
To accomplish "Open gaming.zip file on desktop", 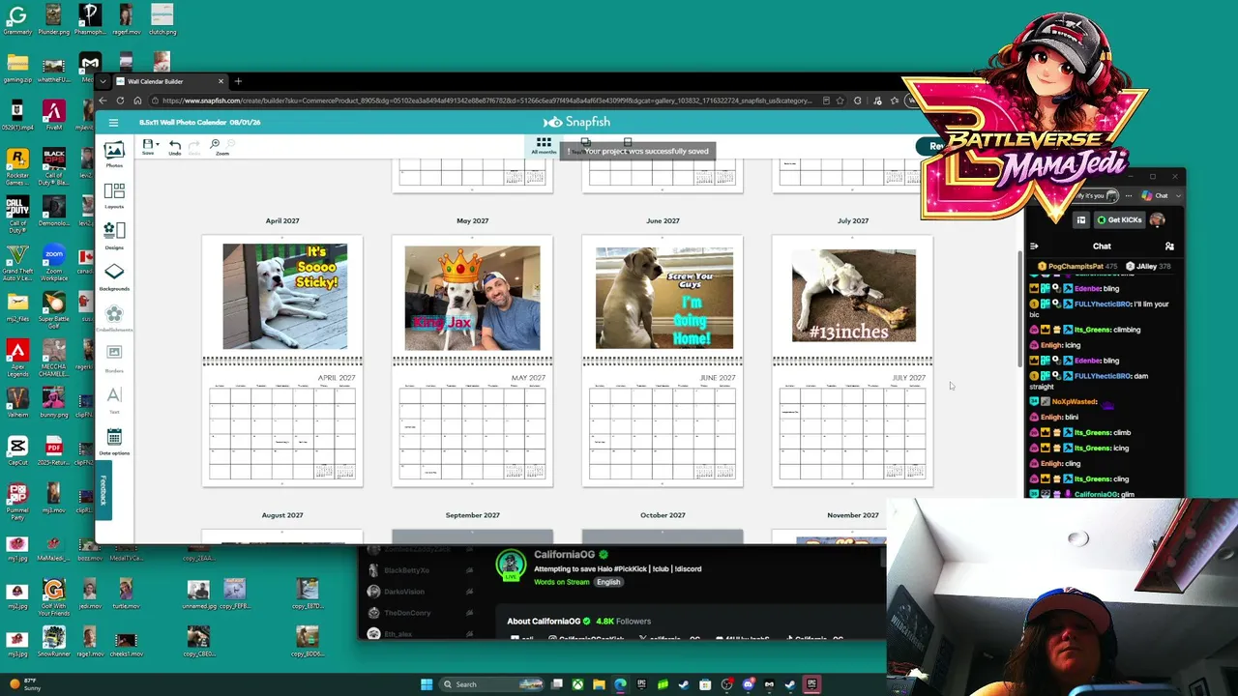I will [x=17, y=69].
